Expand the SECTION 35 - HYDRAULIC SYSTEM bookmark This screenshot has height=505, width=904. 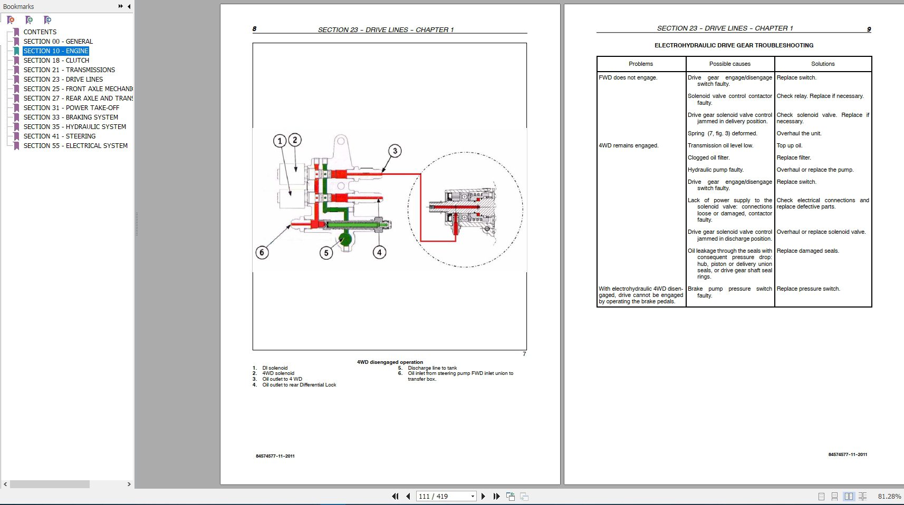click(x=76, y=126)
